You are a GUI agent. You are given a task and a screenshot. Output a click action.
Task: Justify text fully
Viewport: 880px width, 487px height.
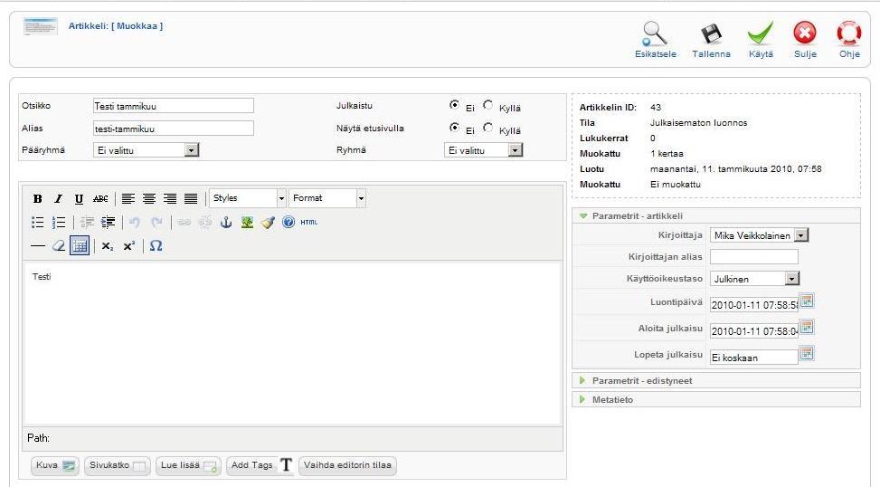pos(191,198)
